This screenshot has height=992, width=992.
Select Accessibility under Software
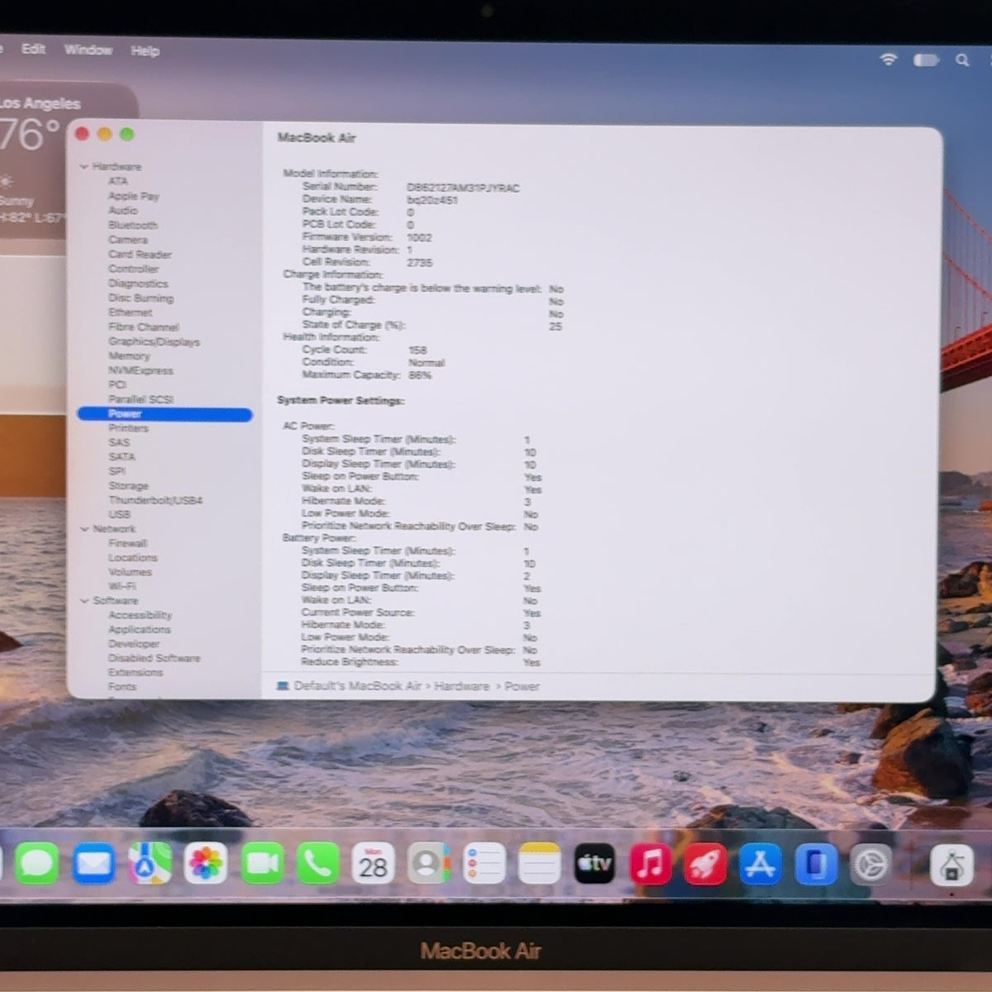[x=140, y=615]
